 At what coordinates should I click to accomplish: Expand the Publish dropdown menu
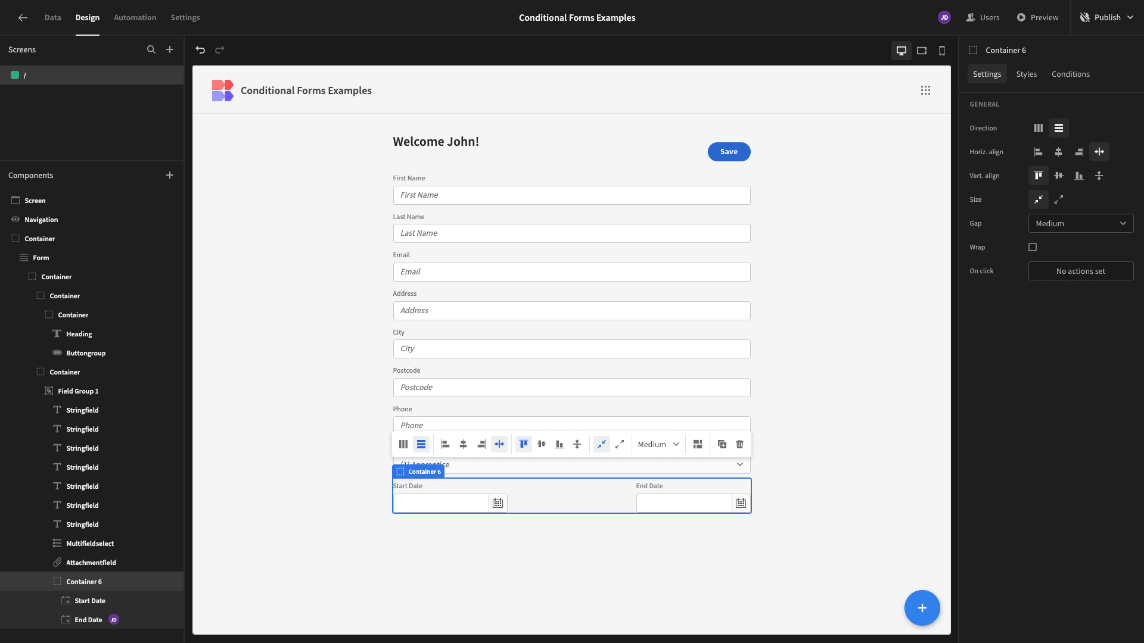(x=1130, y=17)
